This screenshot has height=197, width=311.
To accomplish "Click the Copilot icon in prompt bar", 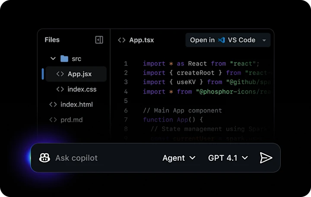I will coord(44,158).
